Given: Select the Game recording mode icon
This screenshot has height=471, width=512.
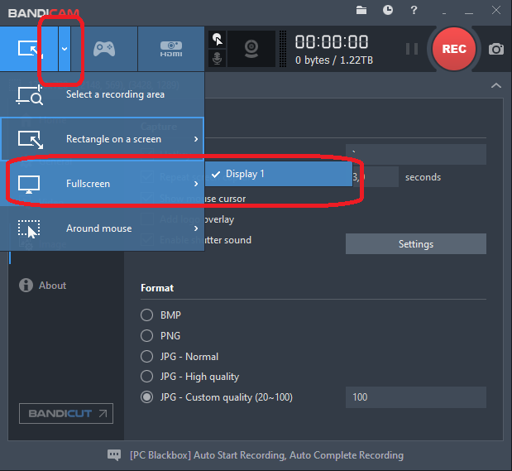Looking at the screenshot, I should pyautogui.click(x=103, y=48).
